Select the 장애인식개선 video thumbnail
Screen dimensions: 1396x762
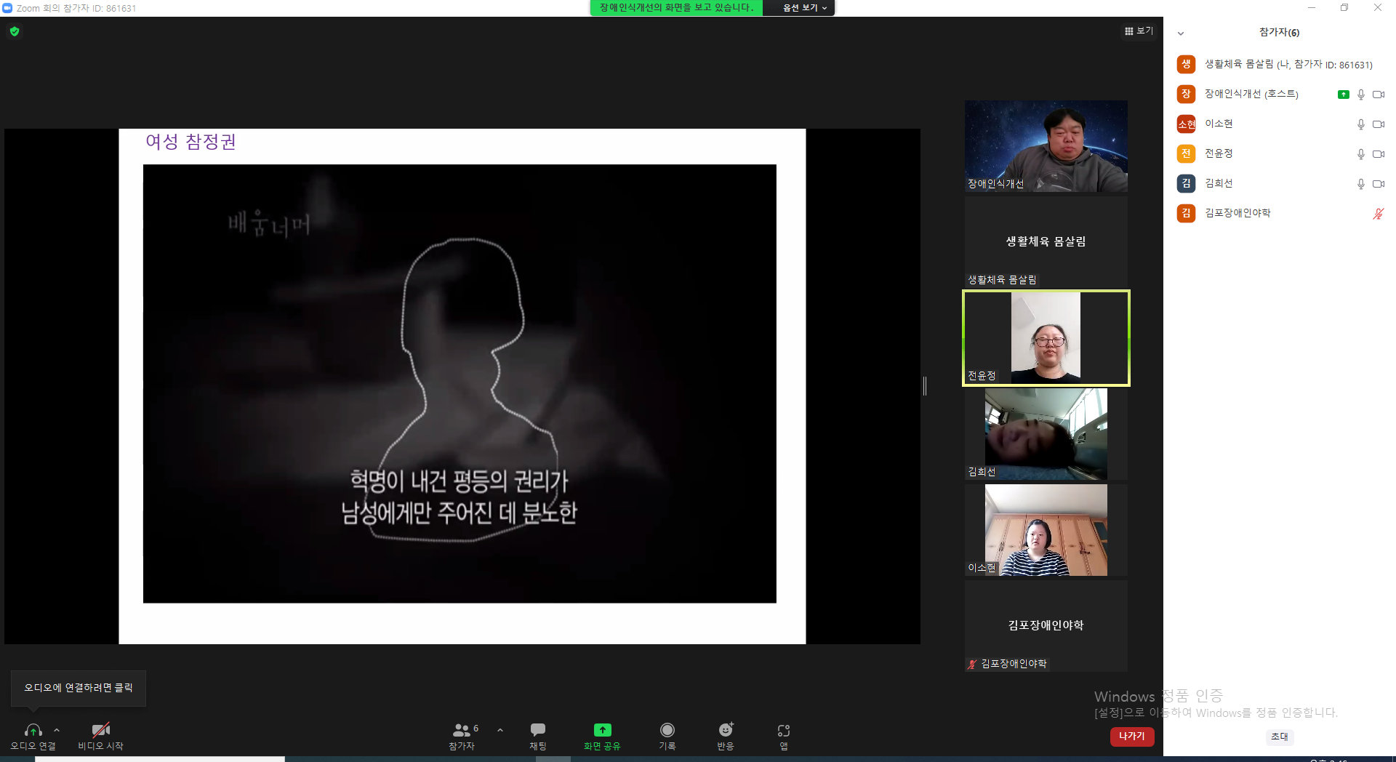[x=1046, y=146]
